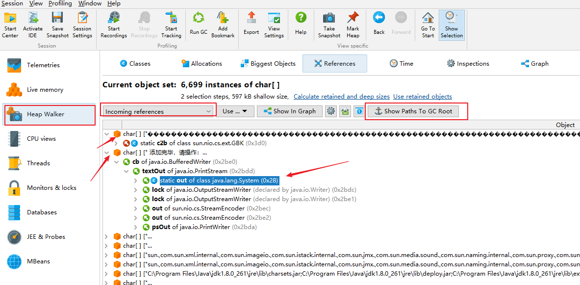Click the Show In Graph button
Viewport: 580px width, 285px height.
click(x=290, y=111)
